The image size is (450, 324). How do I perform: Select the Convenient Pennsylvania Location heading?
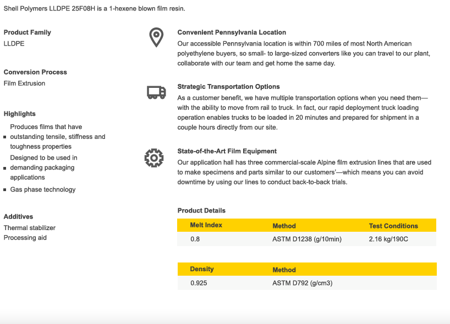[x=232, y=32]
